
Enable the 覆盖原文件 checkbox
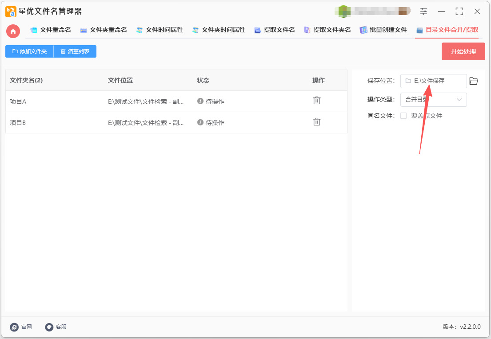click(x=403, y=116)
